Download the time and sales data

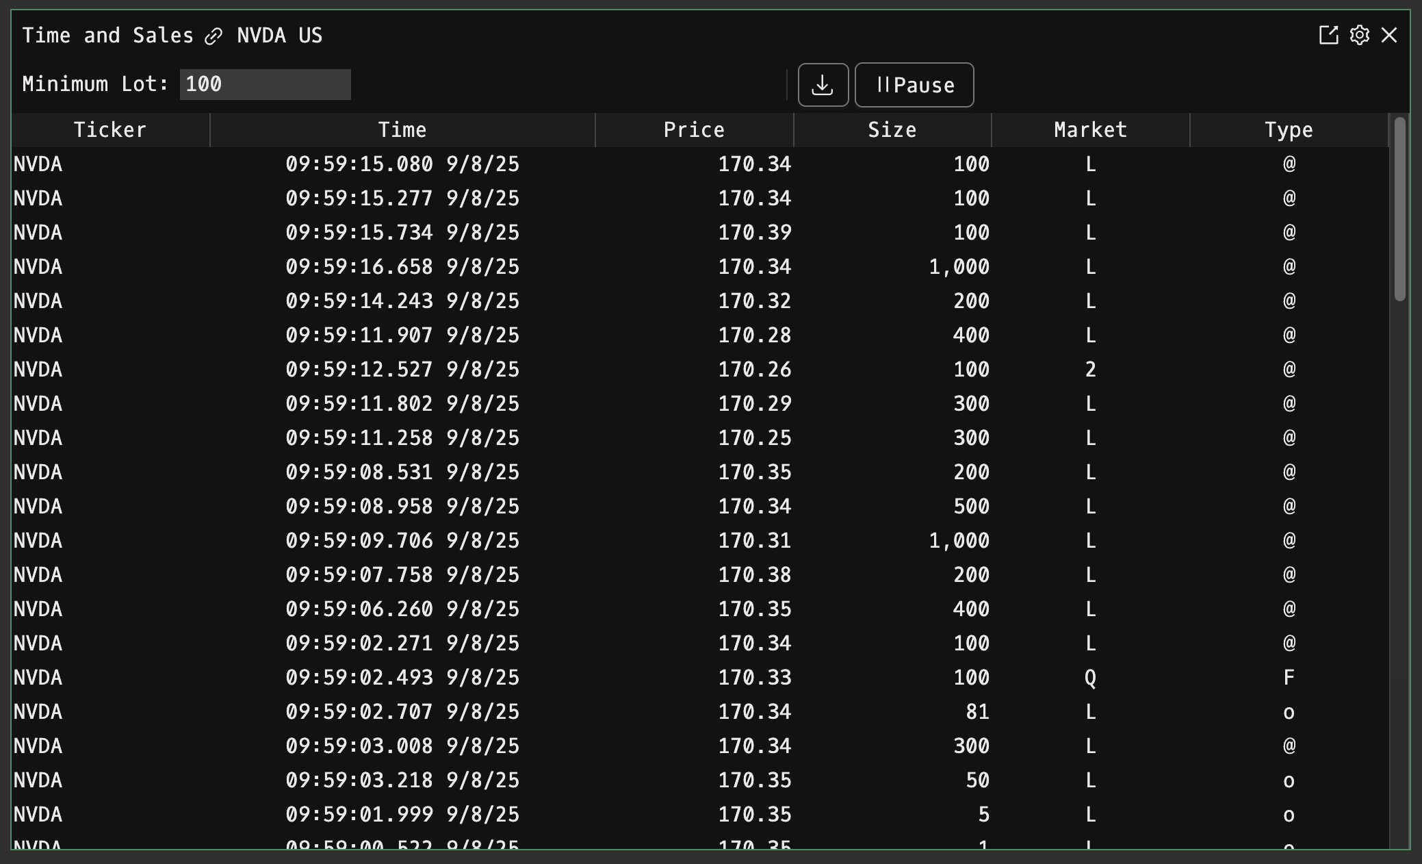point(823,85)
